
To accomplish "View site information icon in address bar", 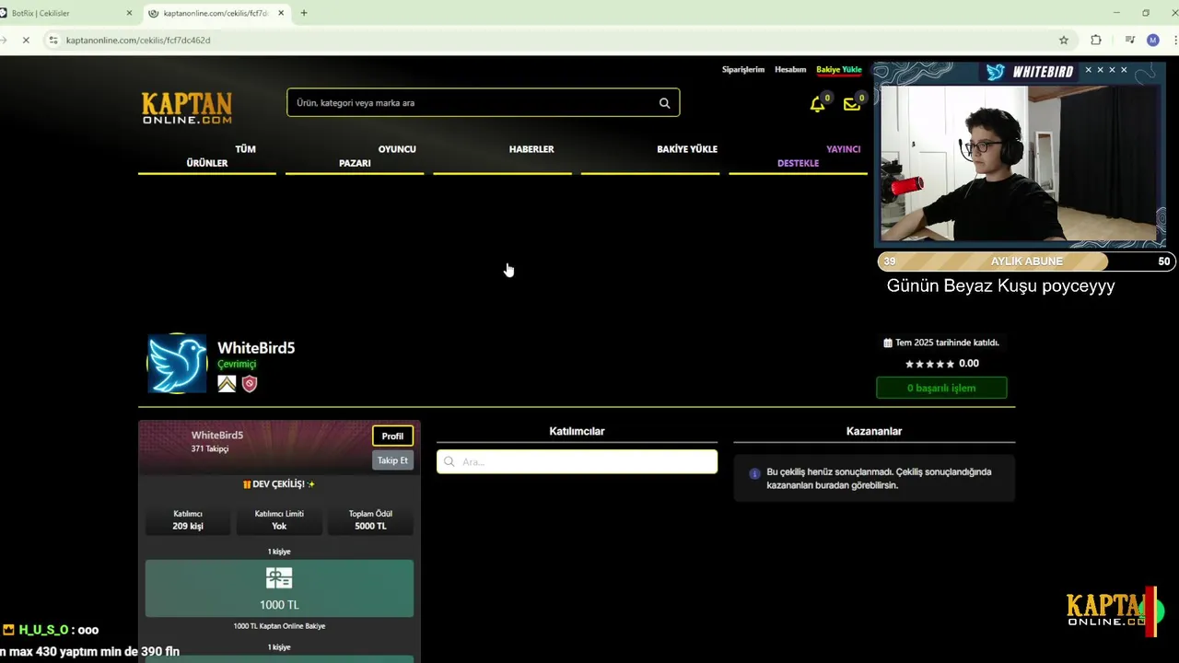I will [53, 41].
